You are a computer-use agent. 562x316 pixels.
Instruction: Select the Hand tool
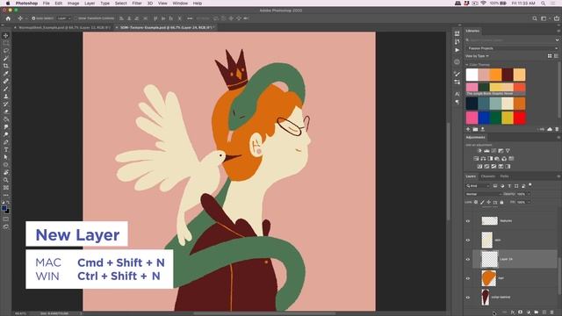(x=6, y=172)
